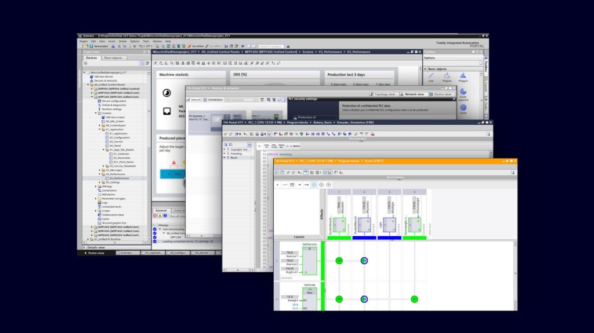Image resolution: width=594 pixels, height=333 pixels.
Task: Click the blue-ringed node in GetScale row column 2
Action: pos(364,299)
